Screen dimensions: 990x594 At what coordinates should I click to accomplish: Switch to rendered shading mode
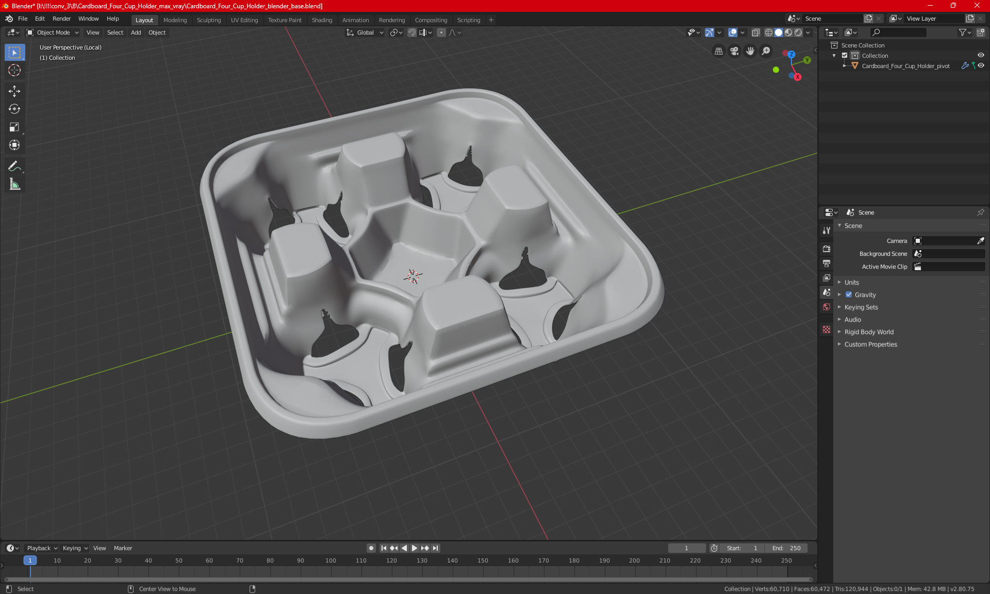(798, 32)
